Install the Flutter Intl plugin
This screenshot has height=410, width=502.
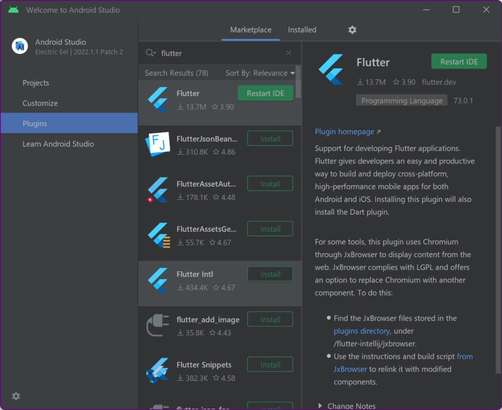pos(270,274)
